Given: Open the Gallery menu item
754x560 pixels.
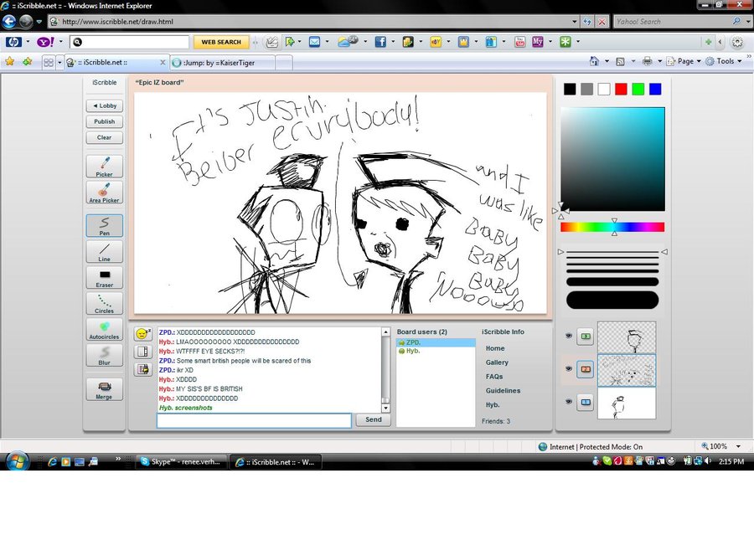Looking at the screenshot, I should (497, 362).
